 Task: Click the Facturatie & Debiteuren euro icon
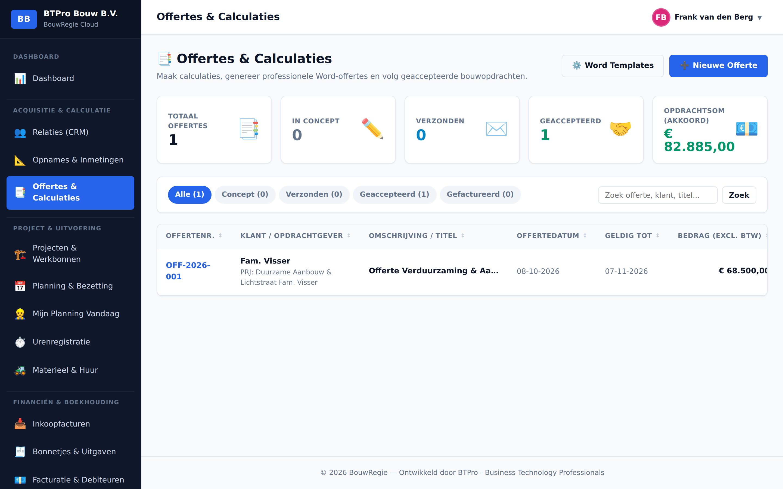point(20,479)
